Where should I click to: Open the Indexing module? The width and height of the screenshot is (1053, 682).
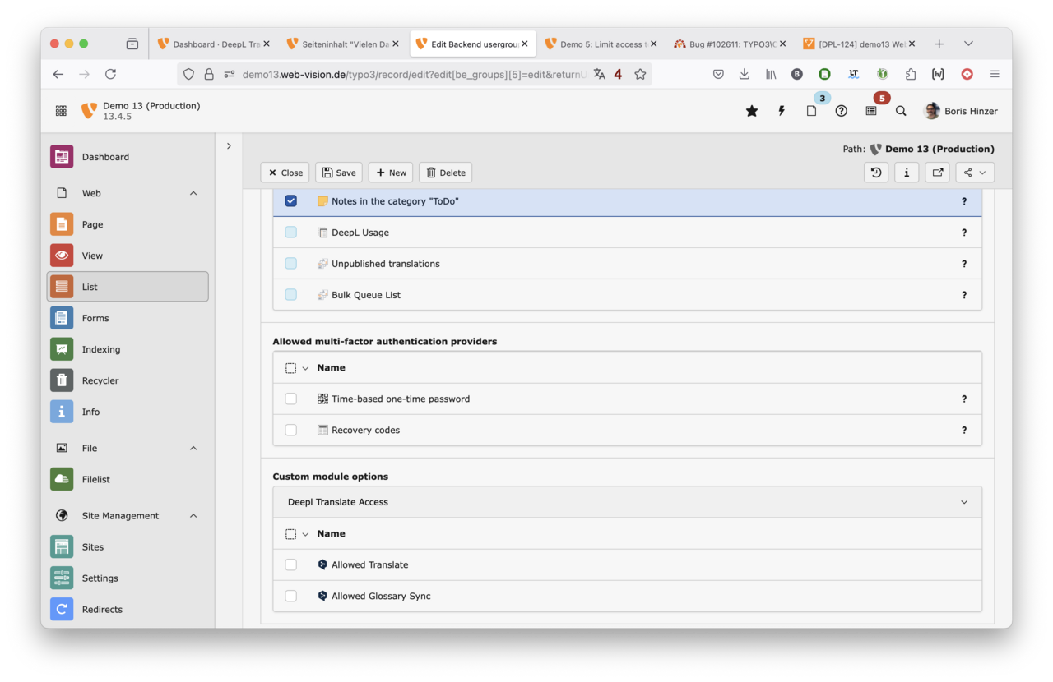(100, 349)
